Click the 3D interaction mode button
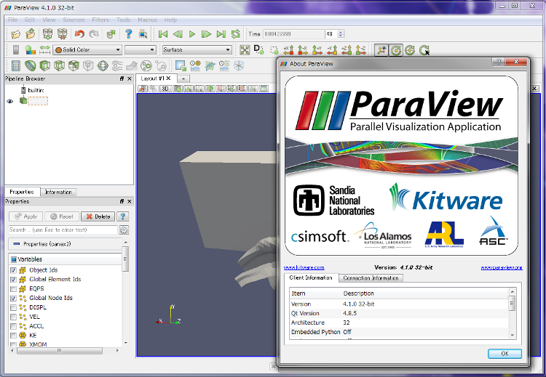Viewport: 546px width, 377px height. coord(165,89)
